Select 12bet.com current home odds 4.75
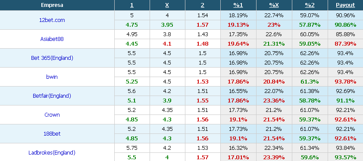This screenshot has width=363, height=161. point(132,25)
